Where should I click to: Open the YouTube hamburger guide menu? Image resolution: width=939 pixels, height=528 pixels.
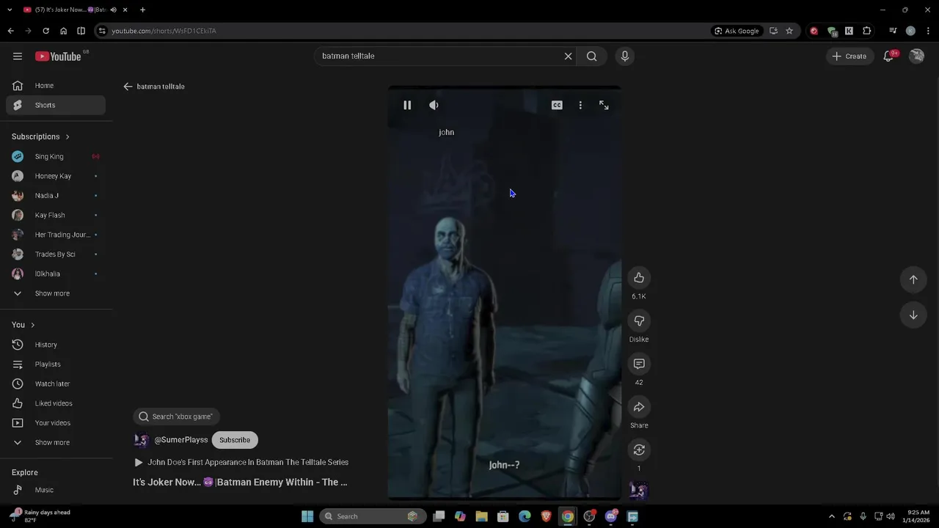[x=18, y=56]
